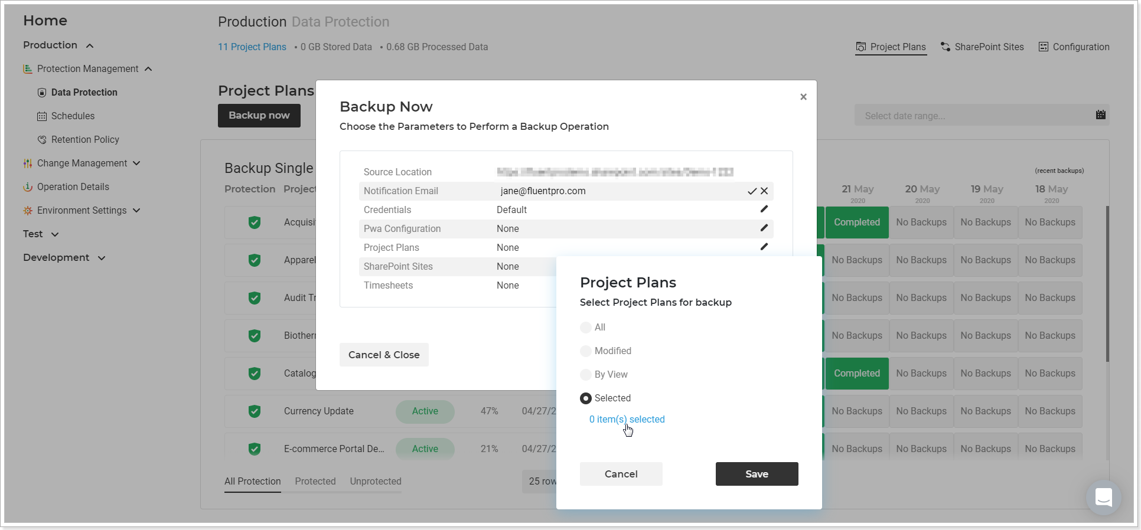The height and width of the screenshot is (530, 1141).
Task: Select the Selected radio option
Action: tap(586, 398)
